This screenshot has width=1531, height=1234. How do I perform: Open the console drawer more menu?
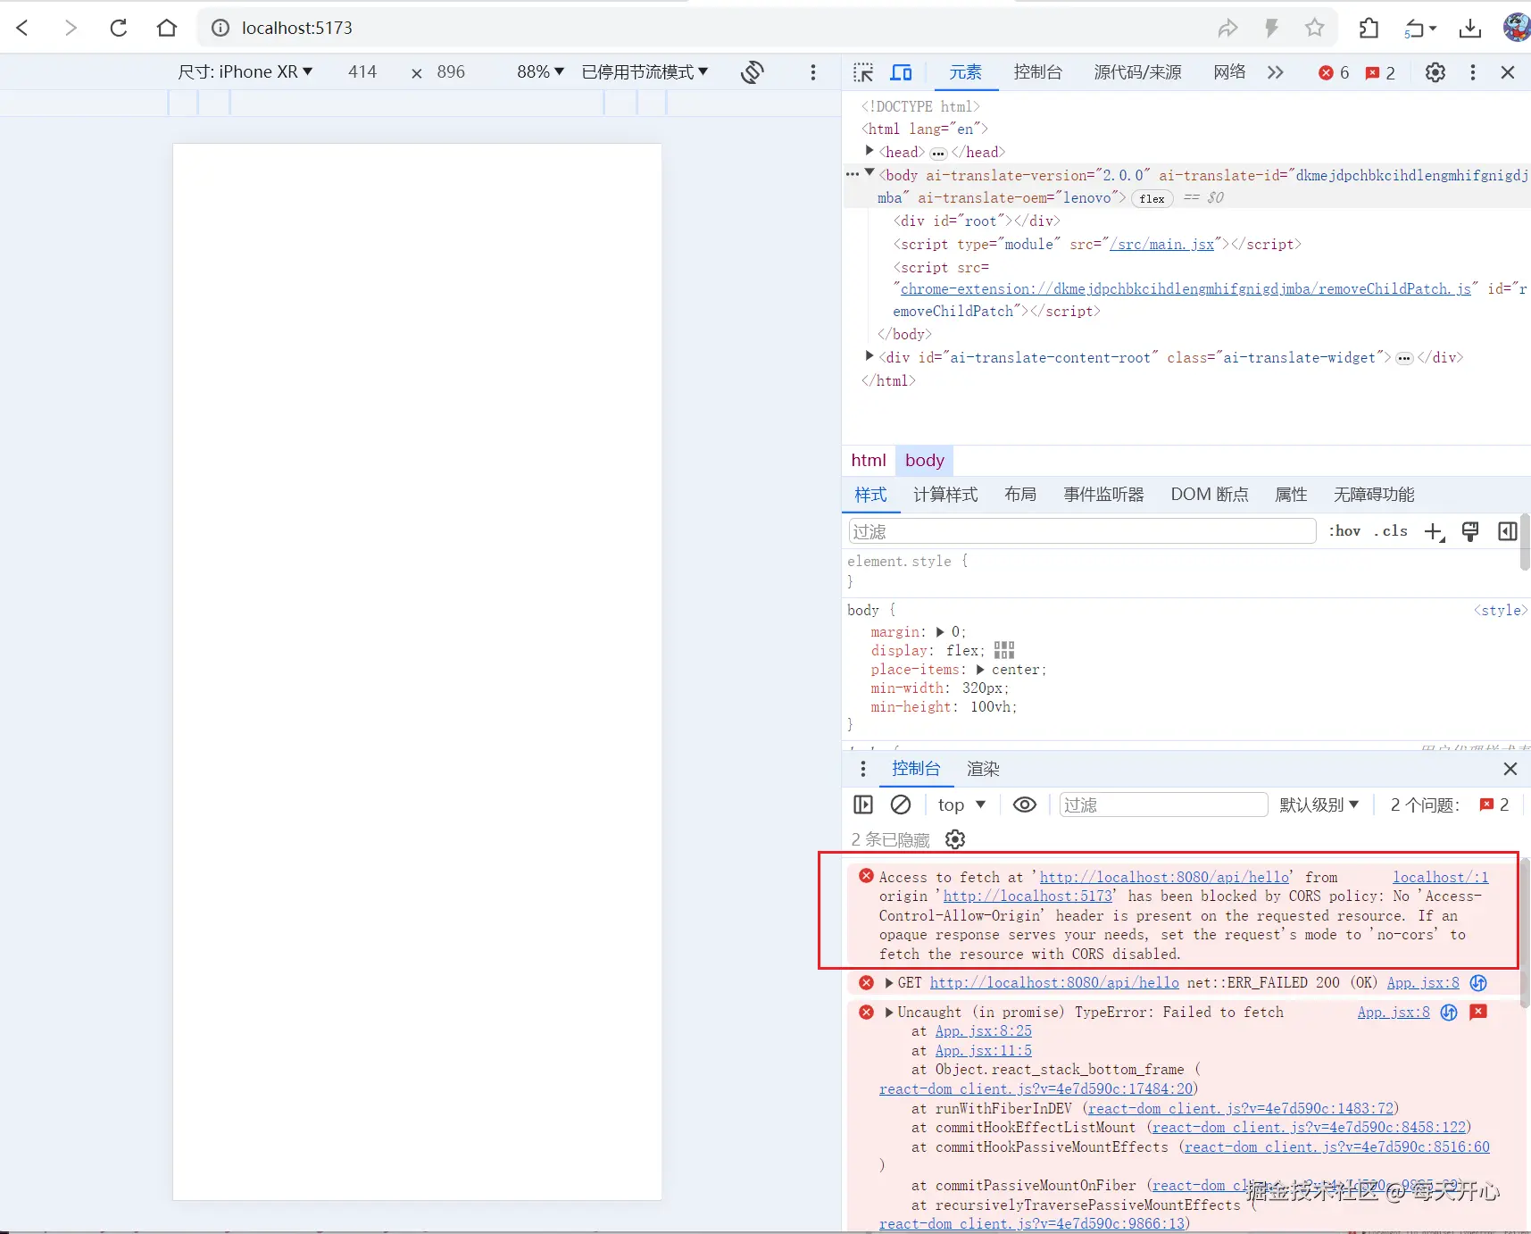pyautogui.click(x=862, y=769)
